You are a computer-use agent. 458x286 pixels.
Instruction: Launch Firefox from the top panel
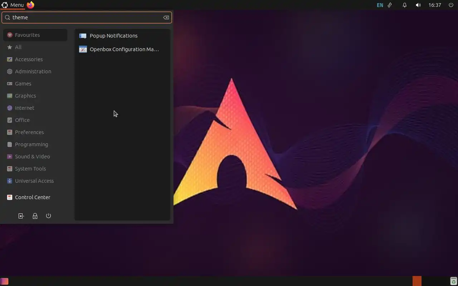click(30, 5)
